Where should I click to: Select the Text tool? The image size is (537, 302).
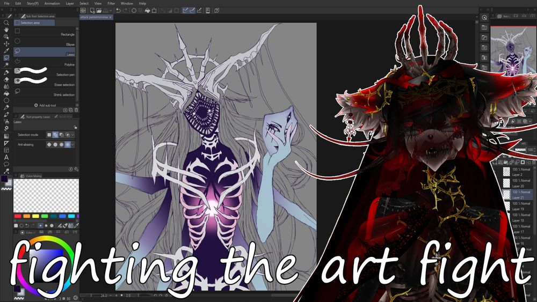click(6, 157)
